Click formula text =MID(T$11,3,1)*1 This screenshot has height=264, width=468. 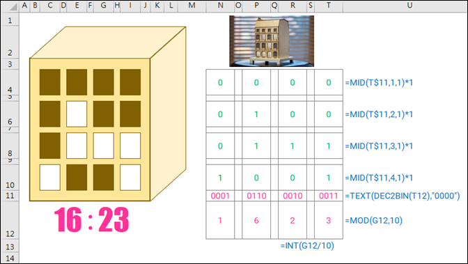tap(379, 146)
